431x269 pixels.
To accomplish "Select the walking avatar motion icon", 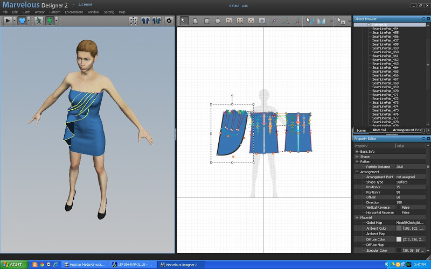I will (x=38, y=20).
